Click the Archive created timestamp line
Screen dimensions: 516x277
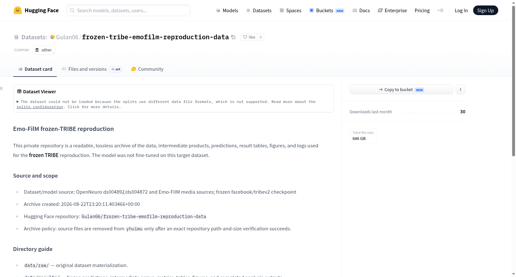pyautogui.click(x=82, y=204)
